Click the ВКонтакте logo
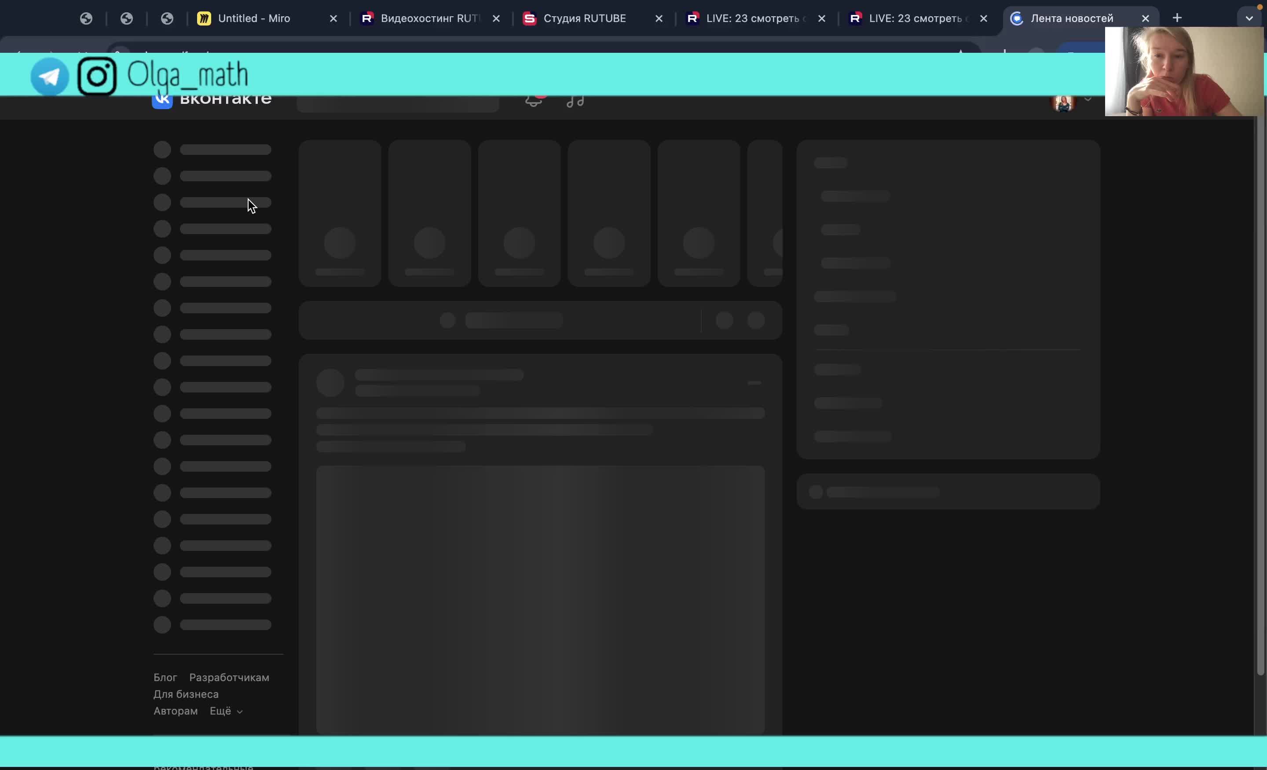 (x=212, y=99)
